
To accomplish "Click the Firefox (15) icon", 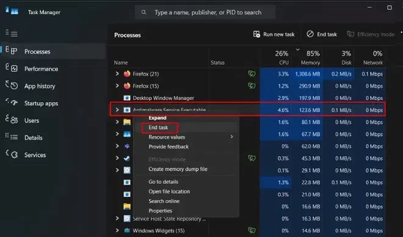I will 127,86.
